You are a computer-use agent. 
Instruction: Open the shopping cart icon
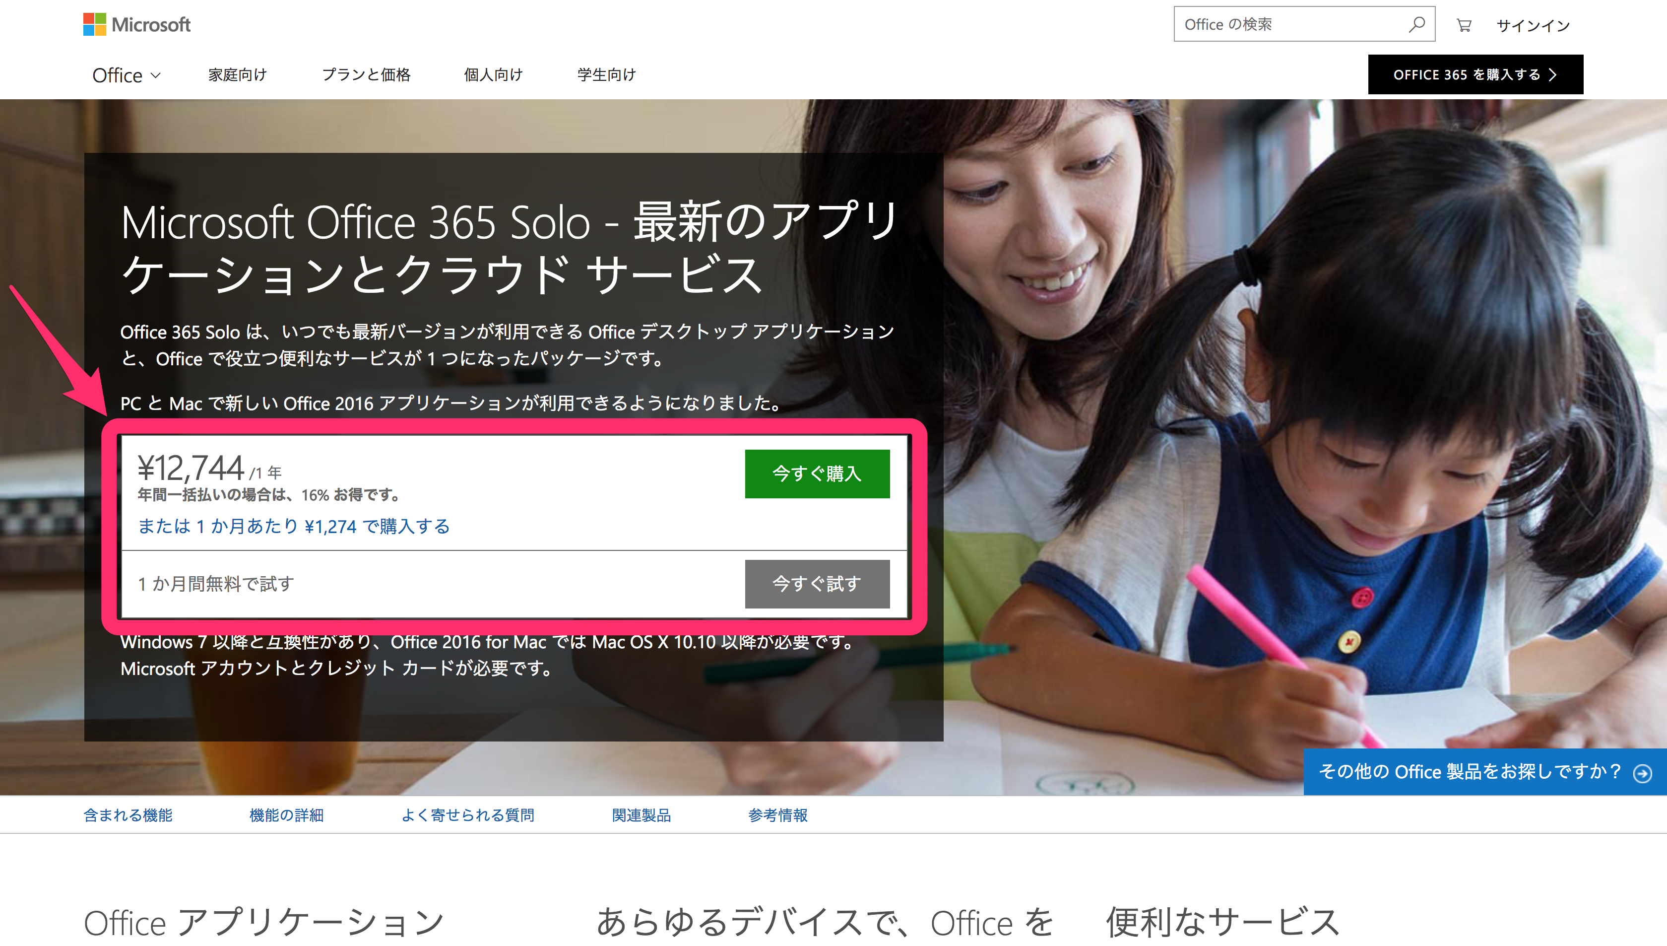coord(1464,25)
